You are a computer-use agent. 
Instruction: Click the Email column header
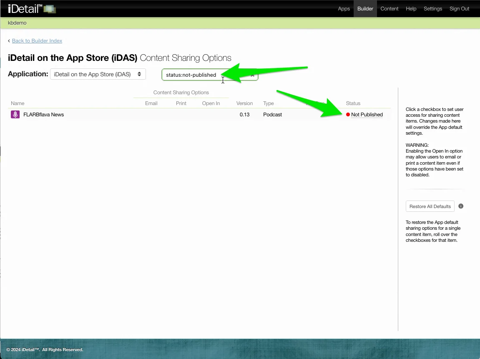pos(151,103)
